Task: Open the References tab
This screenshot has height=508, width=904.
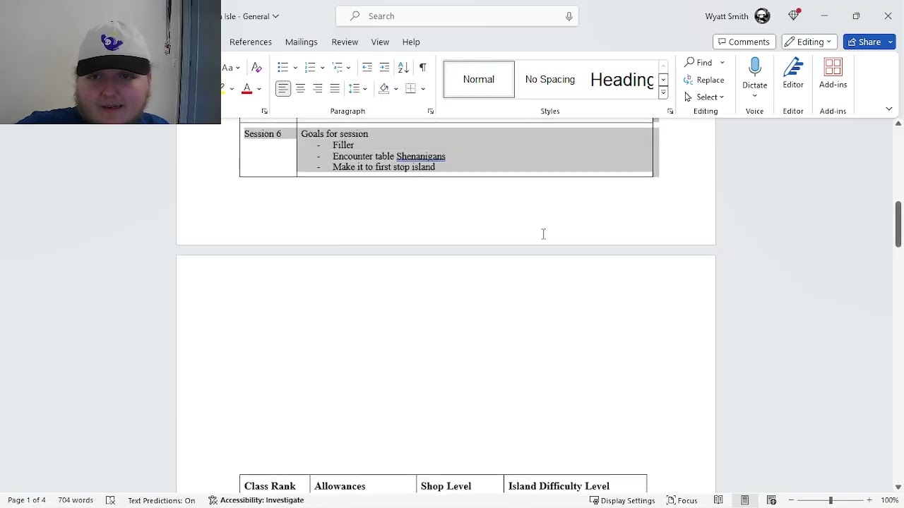Action: click(x=251, y=42)
